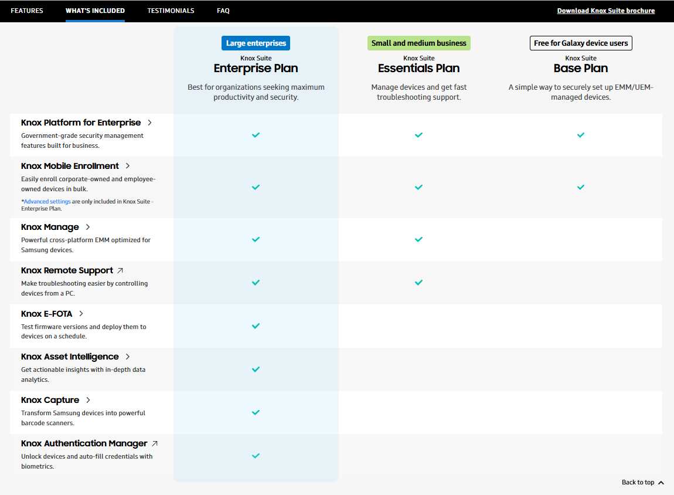The height and width of the screenshot is (495, 674).
Task: Click the checkmark for Knox Asset Intelligence
Action: pos(256,369)
